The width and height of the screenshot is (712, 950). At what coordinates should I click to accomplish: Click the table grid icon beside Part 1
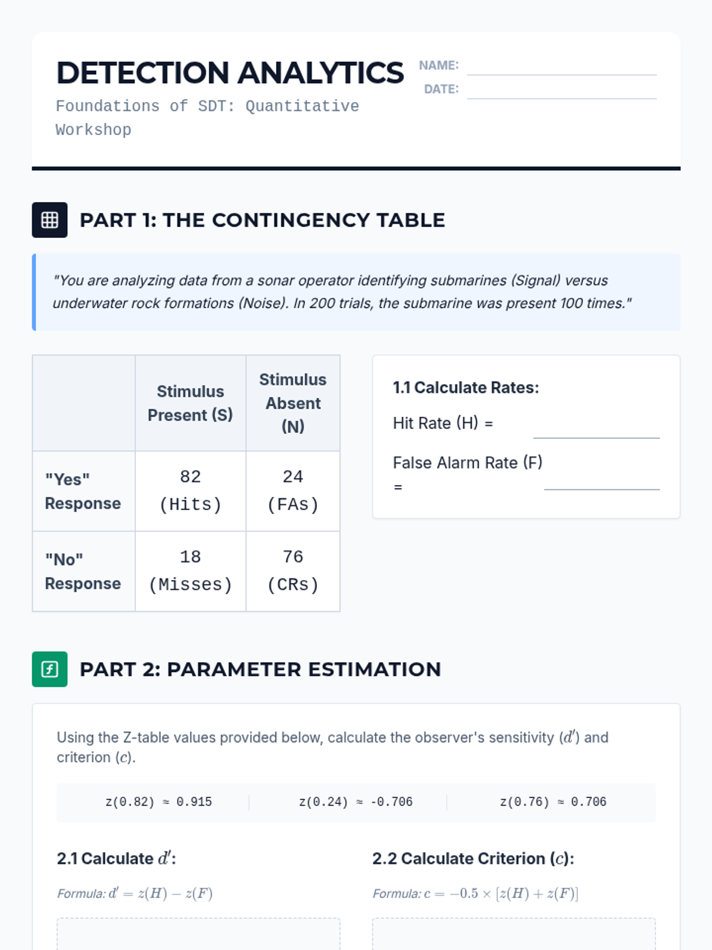[x=50, y=220]
